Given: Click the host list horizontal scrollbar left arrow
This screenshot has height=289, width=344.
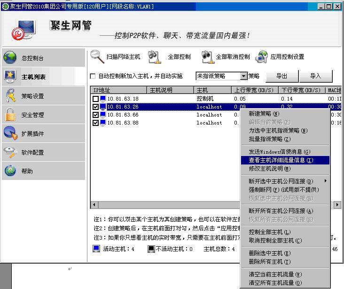Looking at the screenshot, I should tap(94, 205).
